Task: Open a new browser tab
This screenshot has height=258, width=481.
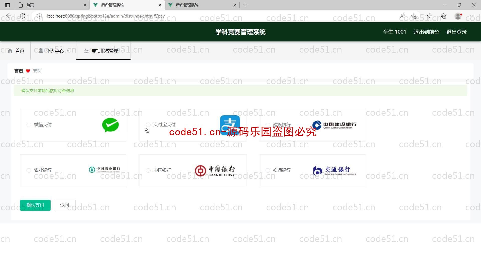Action: 245,5
